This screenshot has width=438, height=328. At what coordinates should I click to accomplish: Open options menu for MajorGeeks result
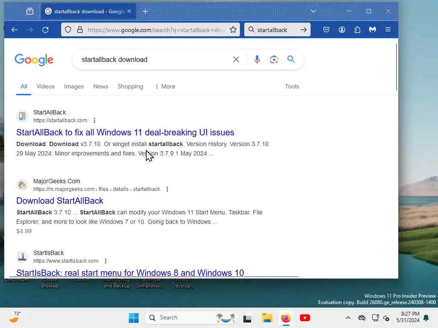(167, 189)
